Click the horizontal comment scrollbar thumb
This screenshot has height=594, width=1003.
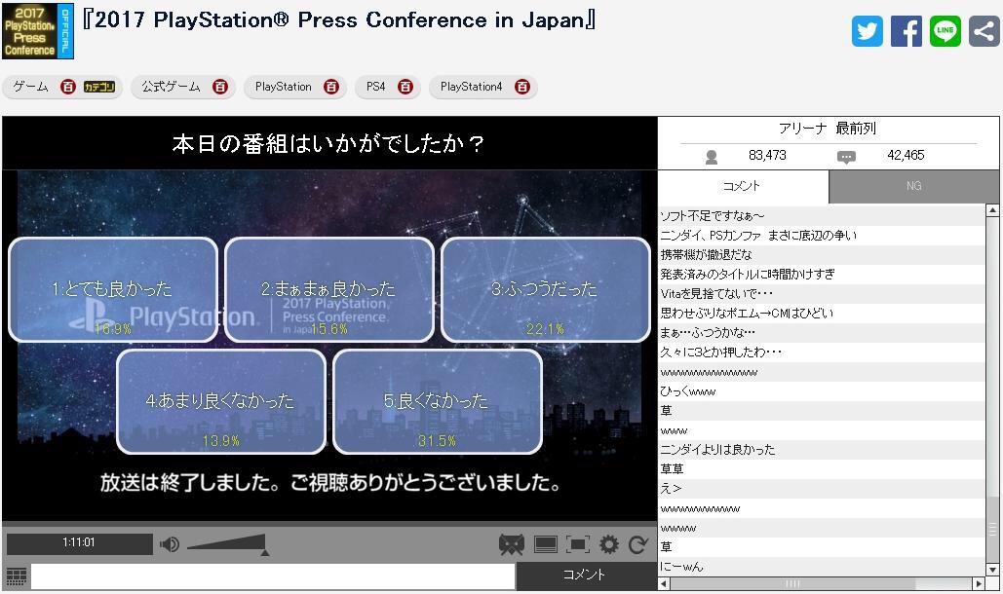coord(792,584)
